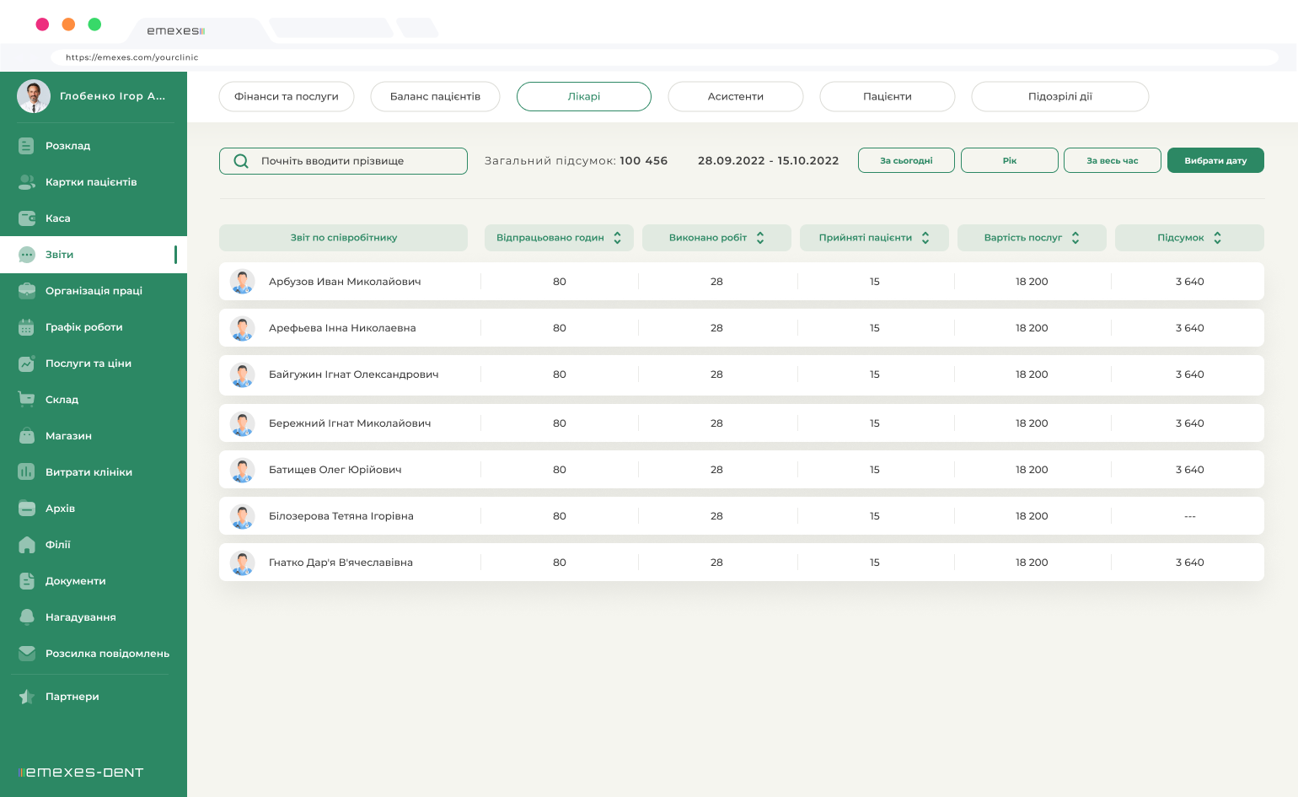1298x797 pixels.
Task: Click name Білозерова Тетяна Ігорівна
Action: (x=341, y=516)
